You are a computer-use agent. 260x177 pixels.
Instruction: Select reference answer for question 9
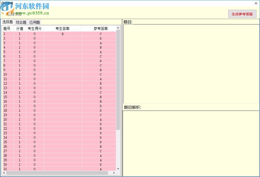[101, 70]
